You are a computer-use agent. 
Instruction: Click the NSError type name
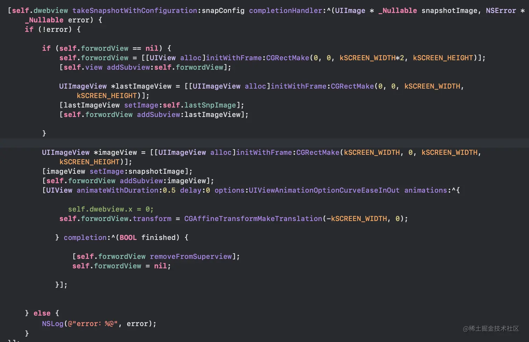click(x=501, y=10)
